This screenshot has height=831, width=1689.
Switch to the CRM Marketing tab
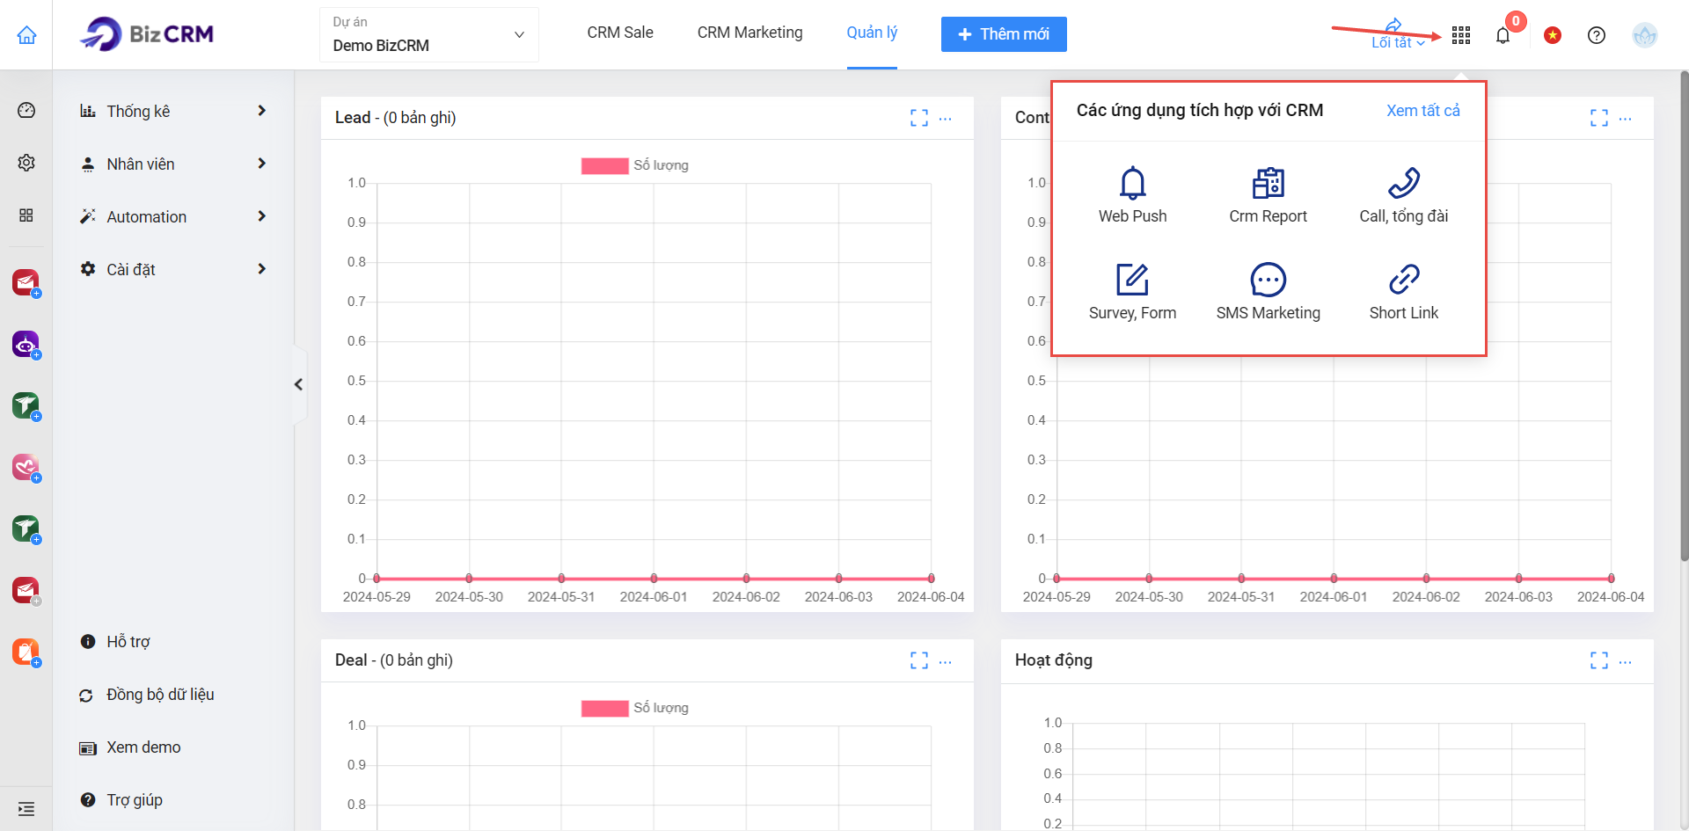pos(749,33)
